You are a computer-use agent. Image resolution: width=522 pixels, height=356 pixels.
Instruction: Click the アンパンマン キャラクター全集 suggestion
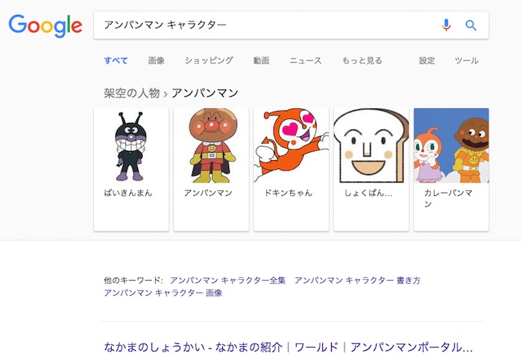tap(227, 280)
